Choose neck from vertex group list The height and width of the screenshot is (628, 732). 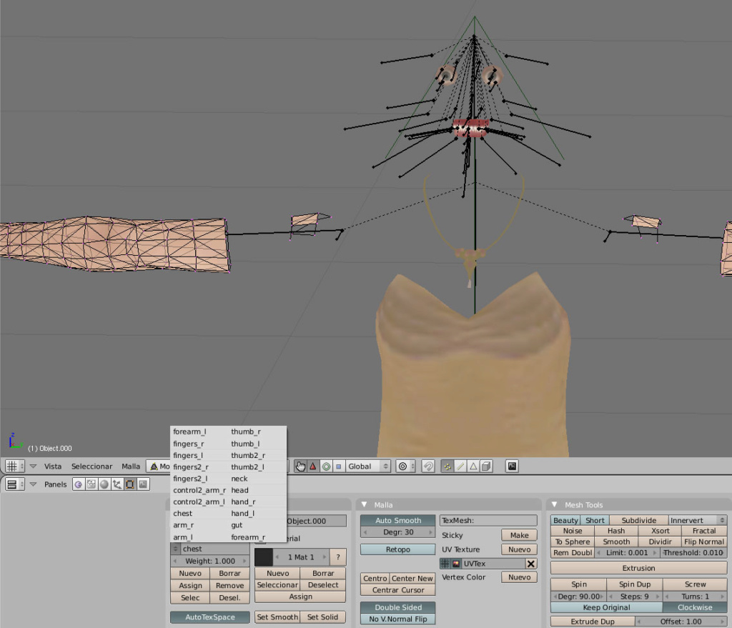pyautogui.click(x=239, y=479)
